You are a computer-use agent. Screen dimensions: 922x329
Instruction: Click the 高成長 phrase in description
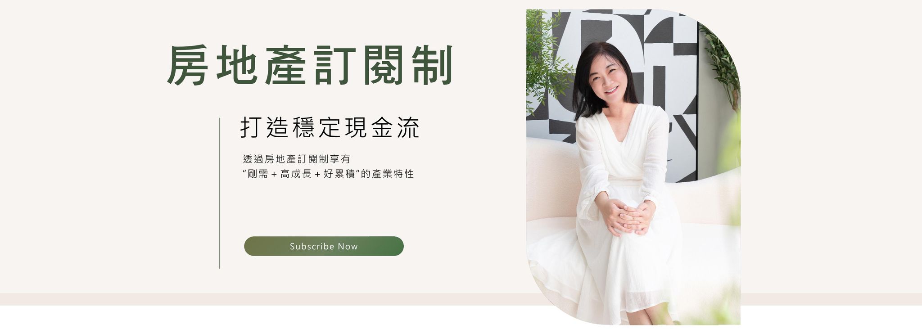296,174
